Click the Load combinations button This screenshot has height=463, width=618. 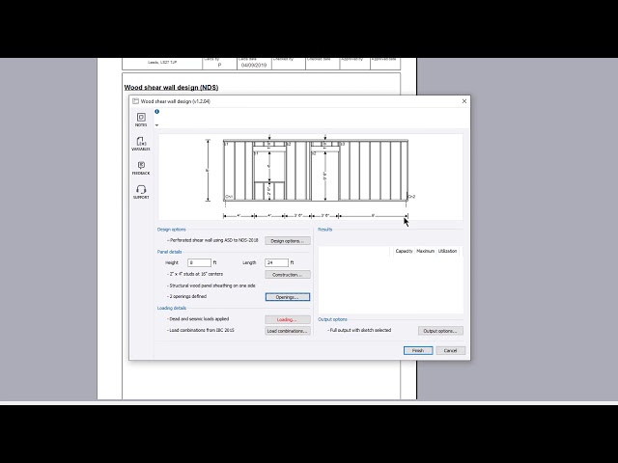click(x=288, y=331)
